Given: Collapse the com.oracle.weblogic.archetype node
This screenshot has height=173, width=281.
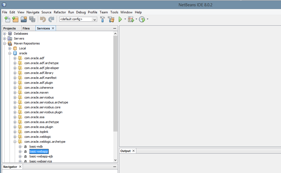Looking at the screenshot, I should 15,142.
